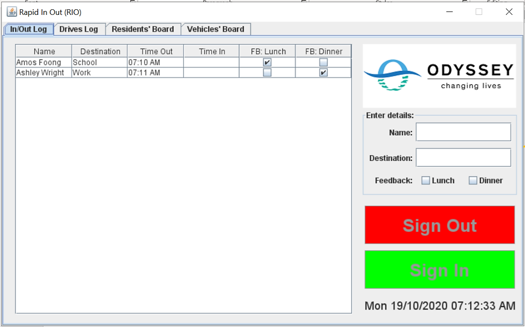Check FB: Lunch for Ashley Wright
The image size is (525, 327).
[267, 73]
